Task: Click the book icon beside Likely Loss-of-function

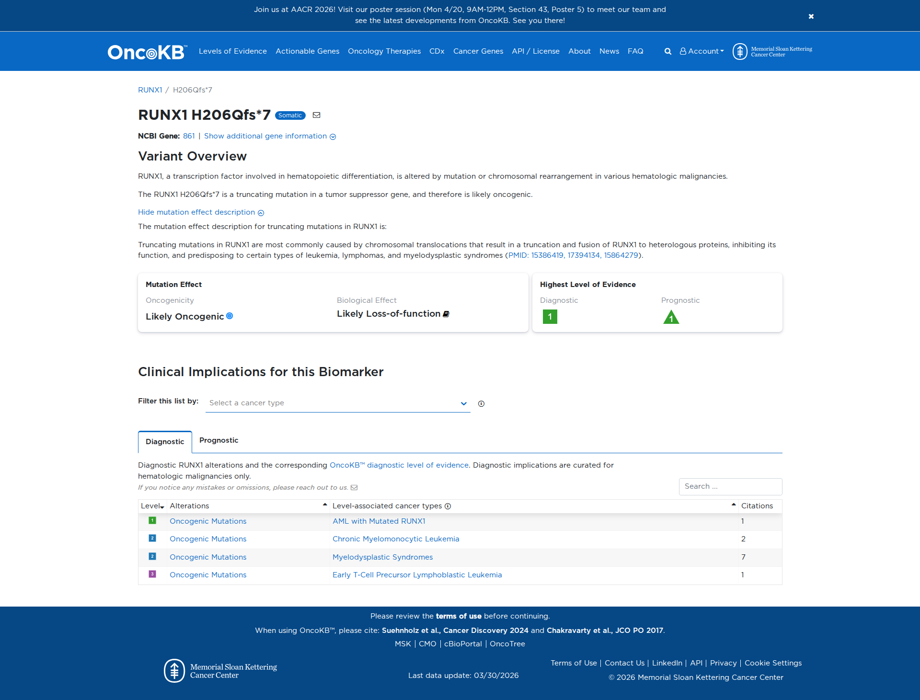Action: [x=446, y=314]
